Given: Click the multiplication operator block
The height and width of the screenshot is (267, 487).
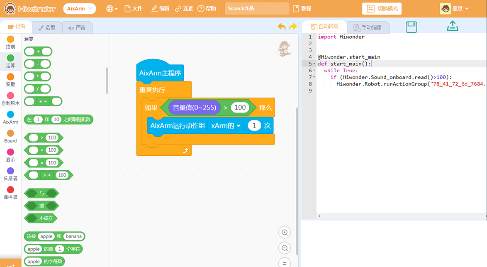Looking at the screenshot, I should click(x=37, y=76).
